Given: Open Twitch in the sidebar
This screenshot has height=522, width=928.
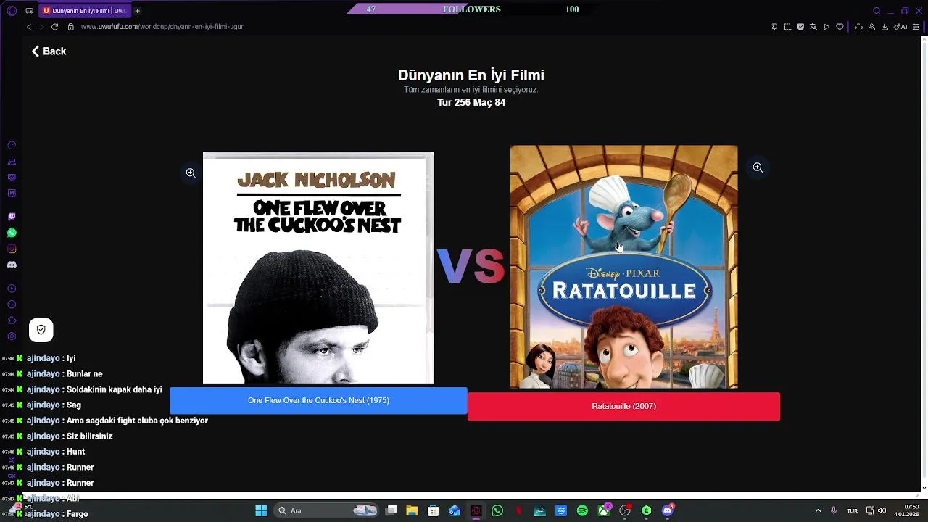Looking at the screenshot, I should pos(12,217).
